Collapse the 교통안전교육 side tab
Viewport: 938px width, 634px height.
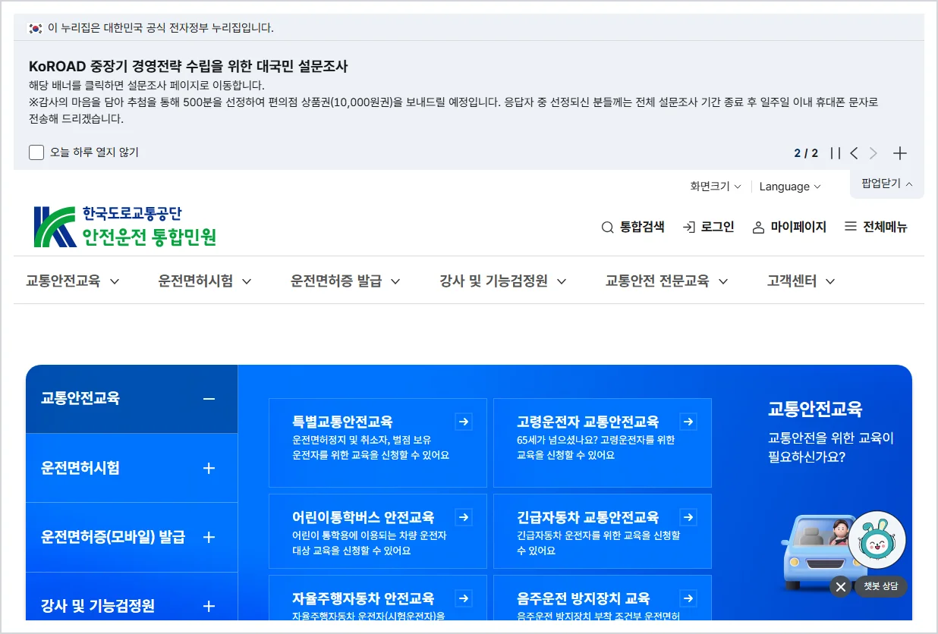[x=132, y=399]
